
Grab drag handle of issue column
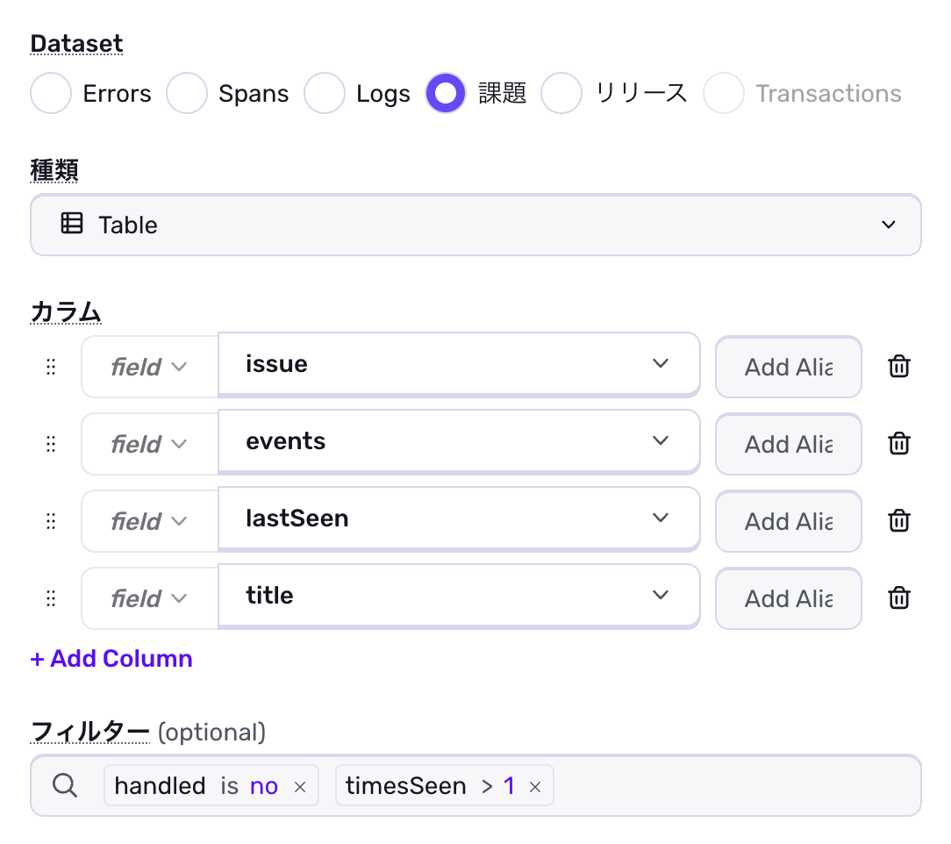coord(51,367)
